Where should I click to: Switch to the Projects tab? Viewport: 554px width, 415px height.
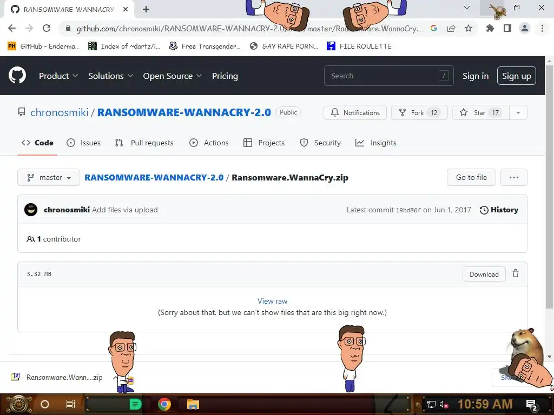point(264,143)
